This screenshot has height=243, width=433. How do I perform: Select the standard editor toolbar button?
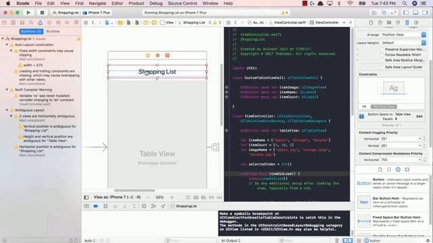coord(374,13)
